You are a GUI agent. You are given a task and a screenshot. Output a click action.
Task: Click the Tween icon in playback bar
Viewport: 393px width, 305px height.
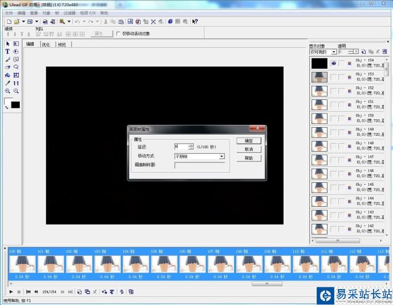[x=104, y=292]
